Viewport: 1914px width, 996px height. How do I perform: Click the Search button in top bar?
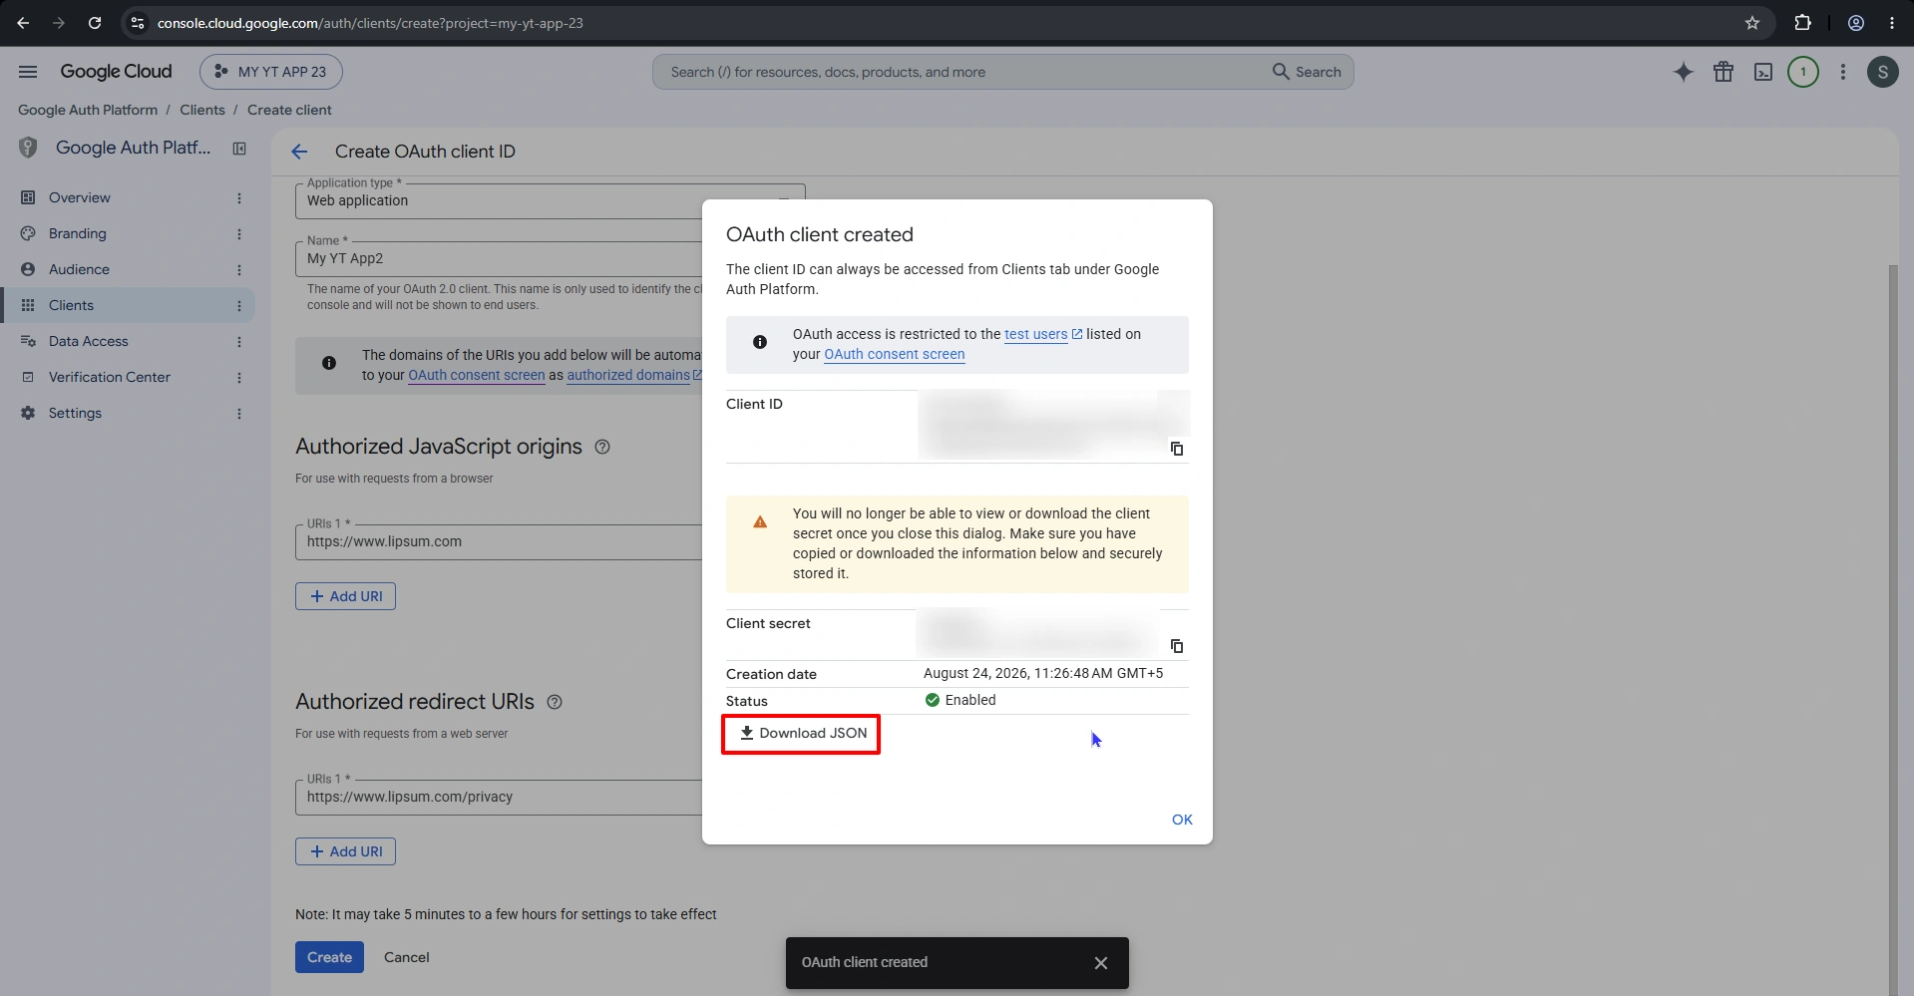(1307, 72)
